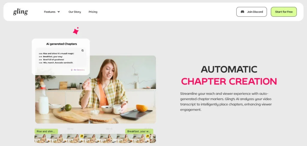
Task: Select the 'Breakfast, your w...' chapter marker
Action: (x=139, y=131)
